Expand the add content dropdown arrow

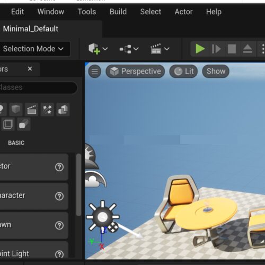pyautogui.click(x=105, y=49)
